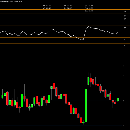The width and height of the screenshot is (130, 130).
Task: Click the '19' price label on candlestick axis
Action: [x=123, y=66]
